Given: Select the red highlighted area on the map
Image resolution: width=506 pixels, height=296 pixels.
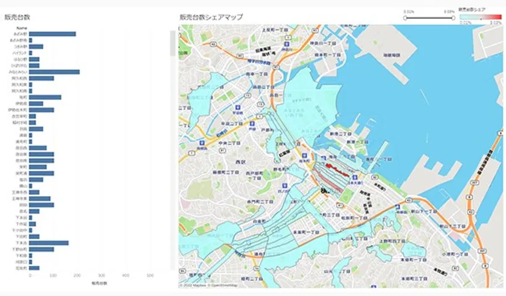Looking at the screenshot, I should 337,170.
